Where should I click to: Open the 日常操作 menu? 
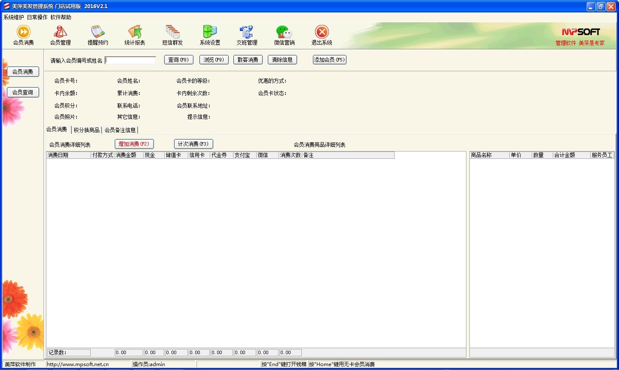(x=37, y=17)
